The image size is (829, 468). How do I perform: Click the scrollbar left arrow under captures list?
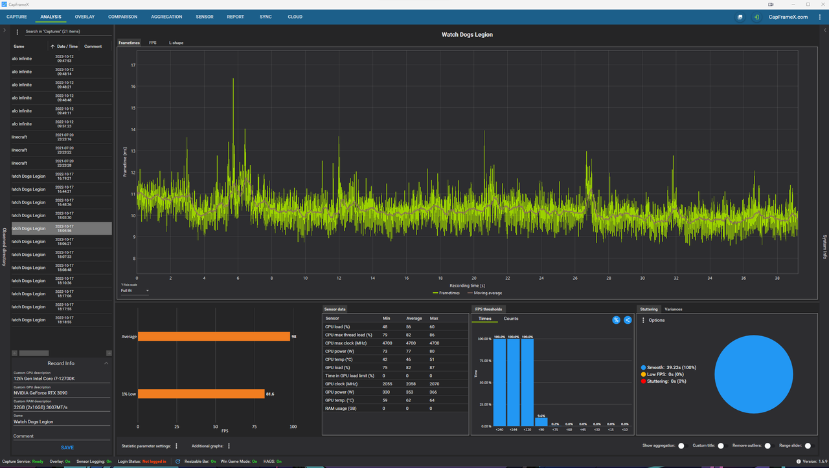tap(14, 354)
